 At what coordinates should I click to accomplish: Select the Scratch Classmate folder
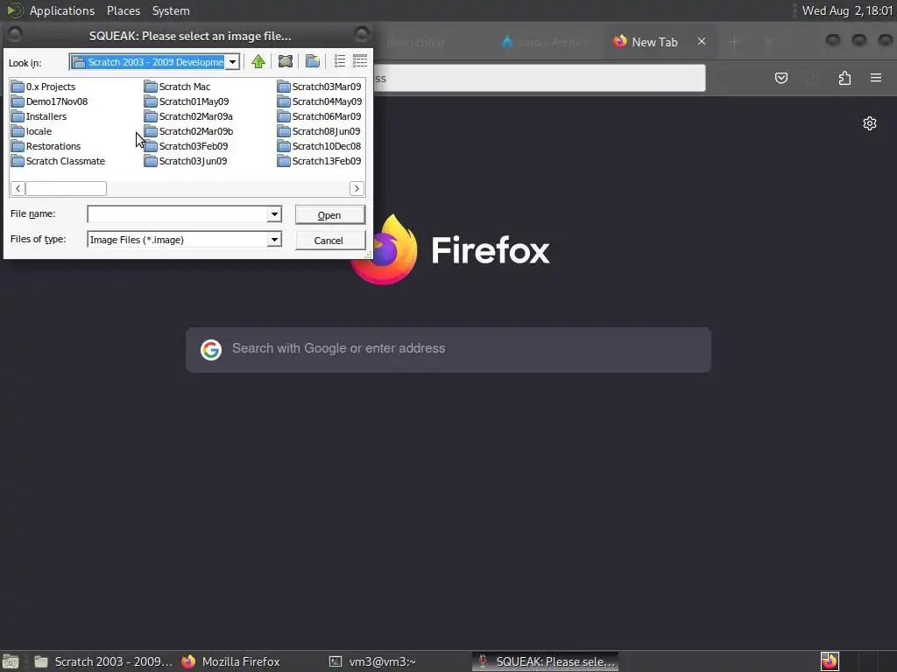pyautogui.click(x=59, y=161)
